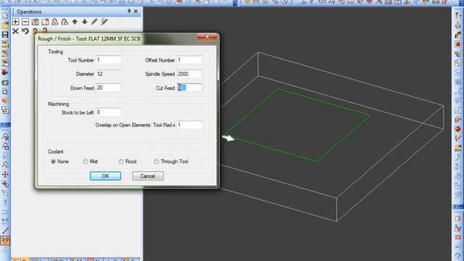This screenshot has width=464, height=261.
Task: Delete operation using the X icon
Action: (15, 30)
